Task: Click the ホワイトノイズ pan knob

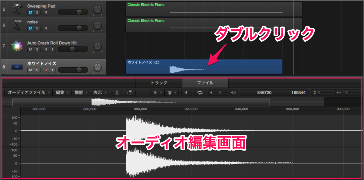Action: coord(97,67)
